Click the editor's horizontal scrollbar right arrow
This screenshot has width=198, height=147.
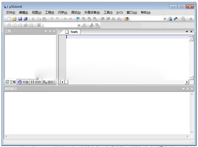pos(187,82)
